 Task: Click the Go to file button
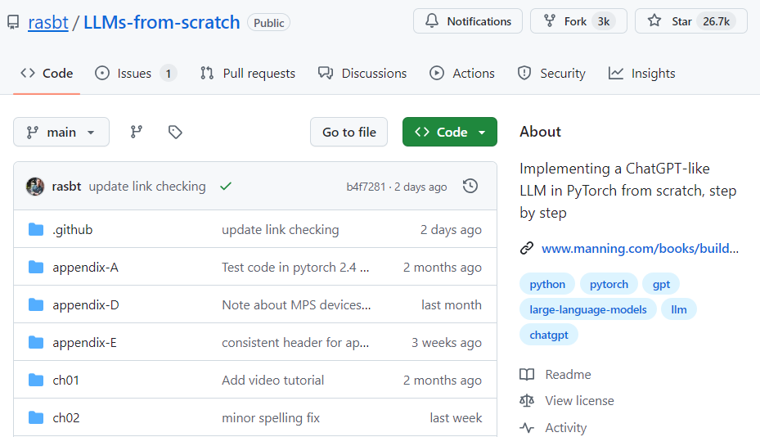(349, 132)
